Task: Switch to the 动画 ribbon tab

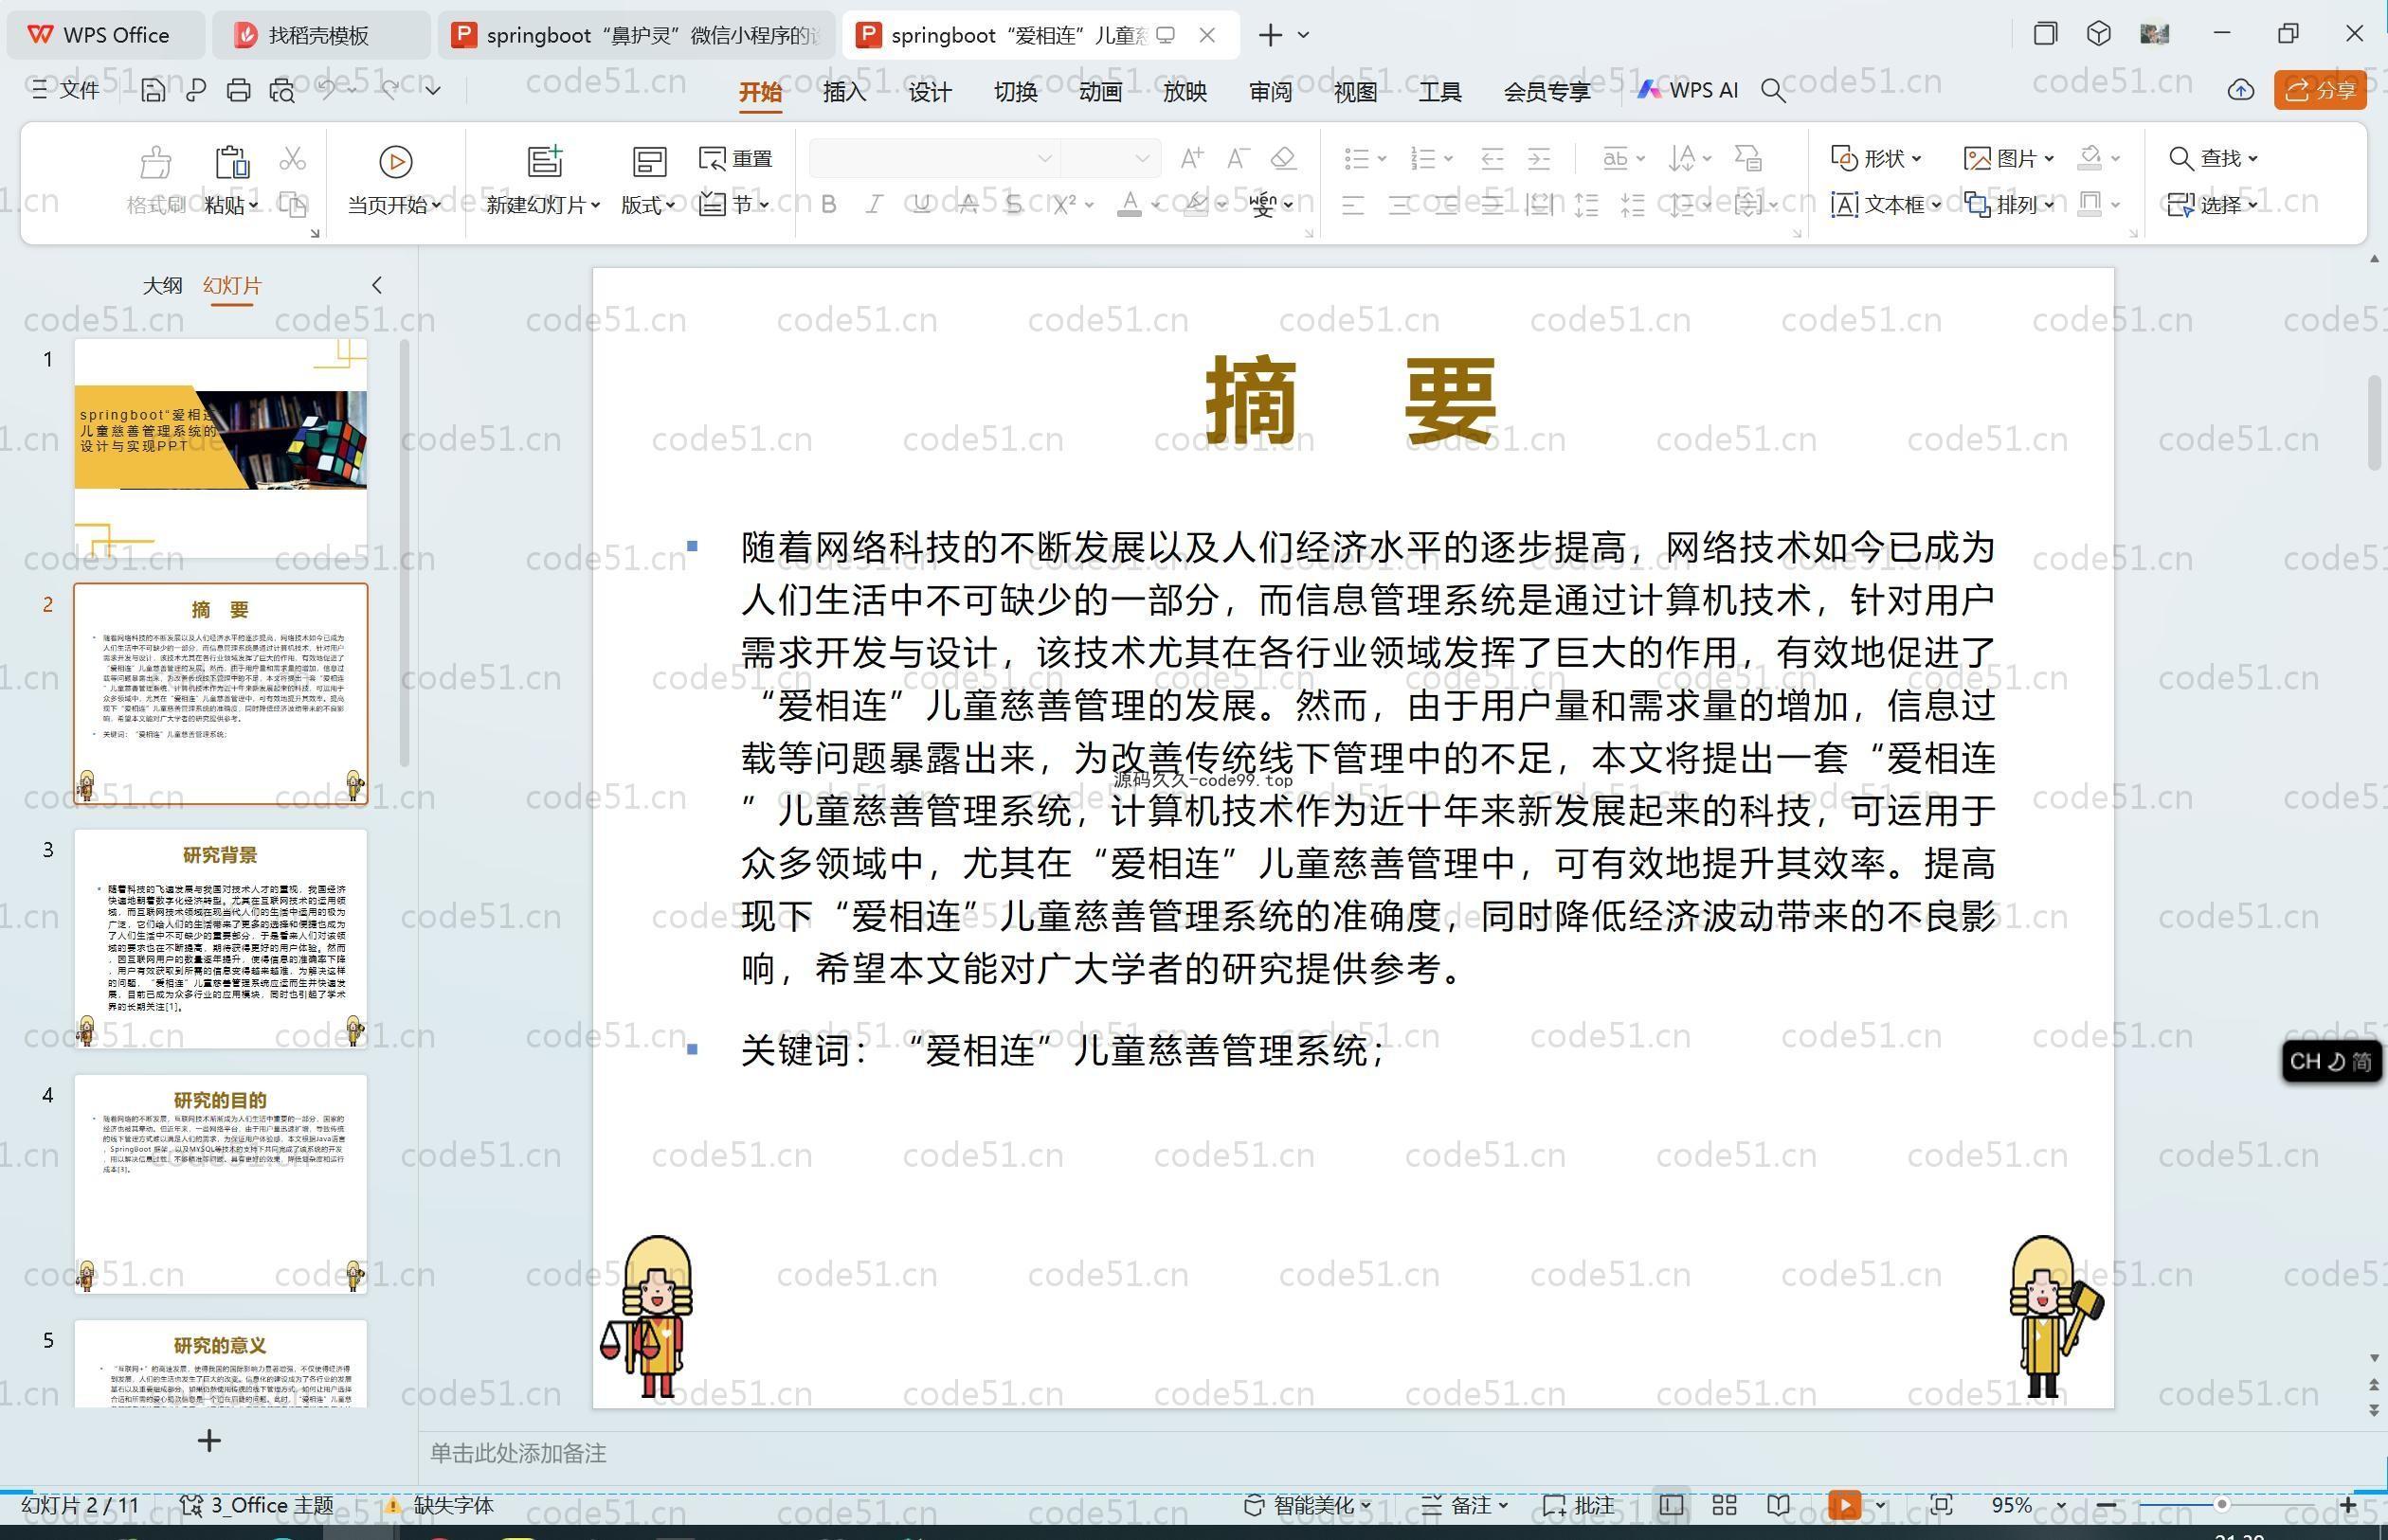Action: point(1099,92)
